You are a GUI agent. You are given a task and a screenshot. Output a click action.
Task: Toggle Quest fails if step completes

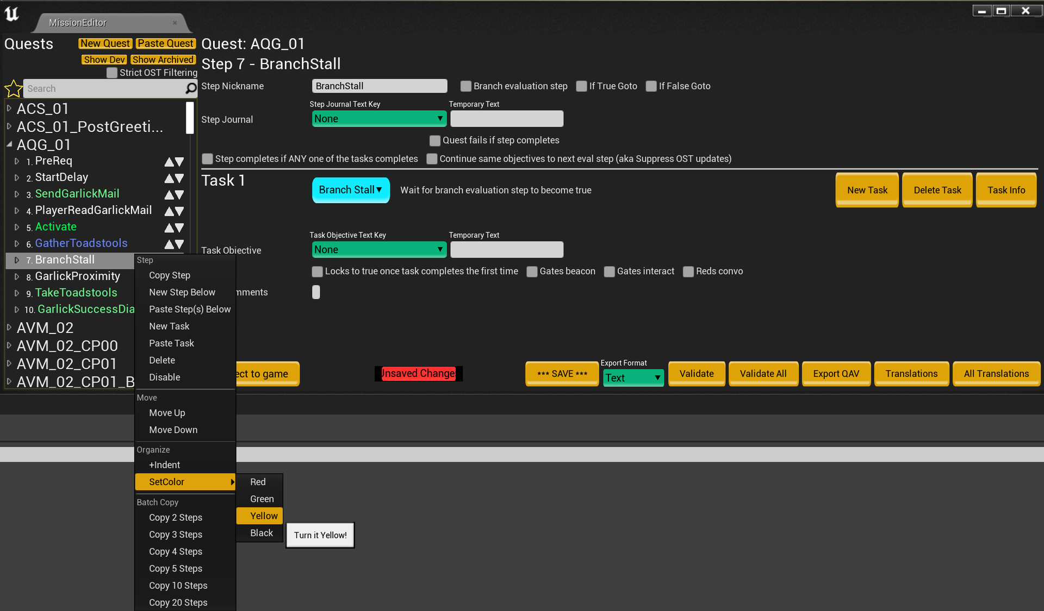tap(434, 141)
